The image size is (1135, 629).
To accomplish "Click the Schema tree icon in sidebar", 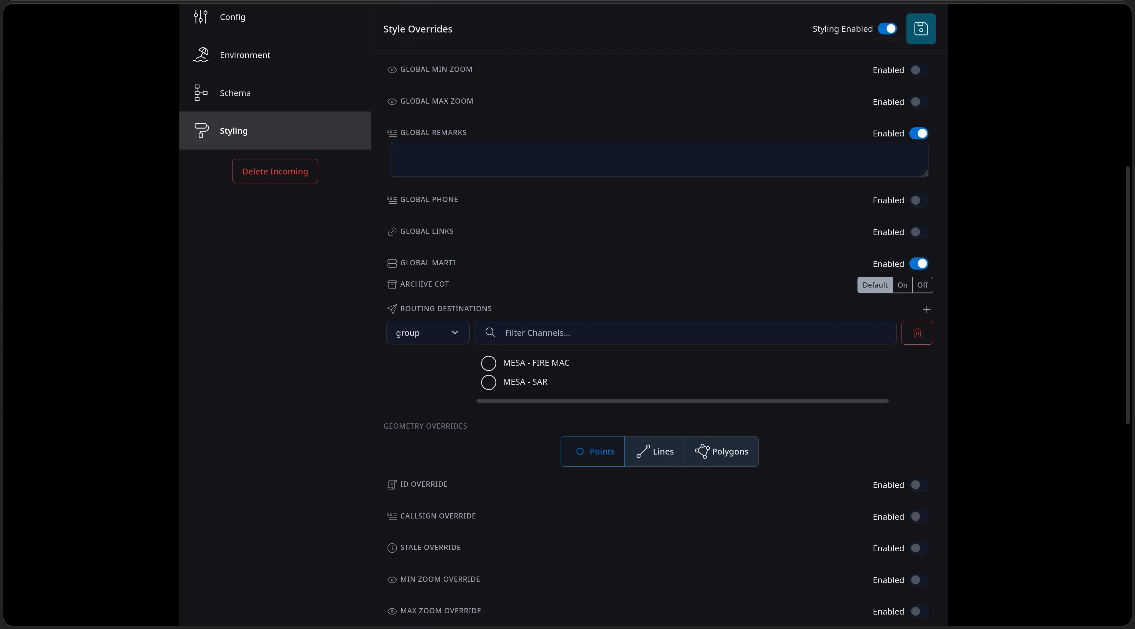I will click(x=200, y=93).
